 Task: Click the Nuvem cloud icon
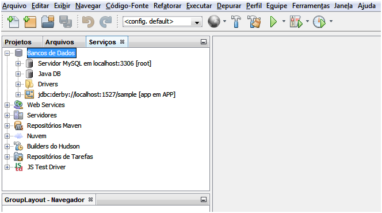[x=18, y=136]
